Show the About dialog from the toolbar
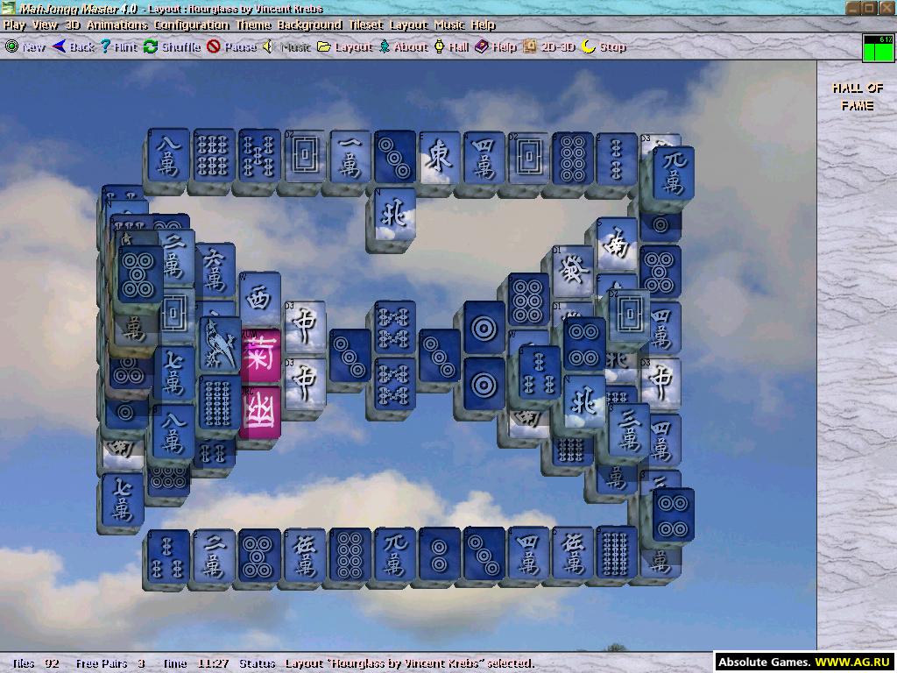Viewport: 897px width, 673px height. [x=403, y=47]
